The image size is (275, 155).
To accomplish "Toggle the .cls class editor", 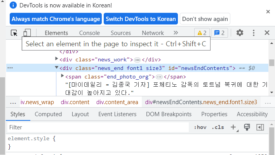I will (218, 127).
